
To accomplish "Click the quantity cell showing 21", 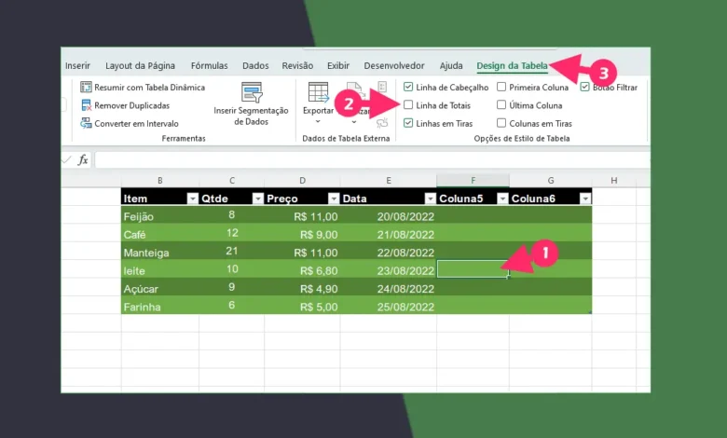I will (232, 253).
